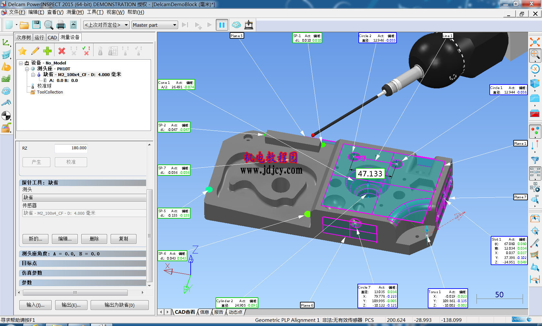Open the 测量(M) menu

(x=75, y=12)
